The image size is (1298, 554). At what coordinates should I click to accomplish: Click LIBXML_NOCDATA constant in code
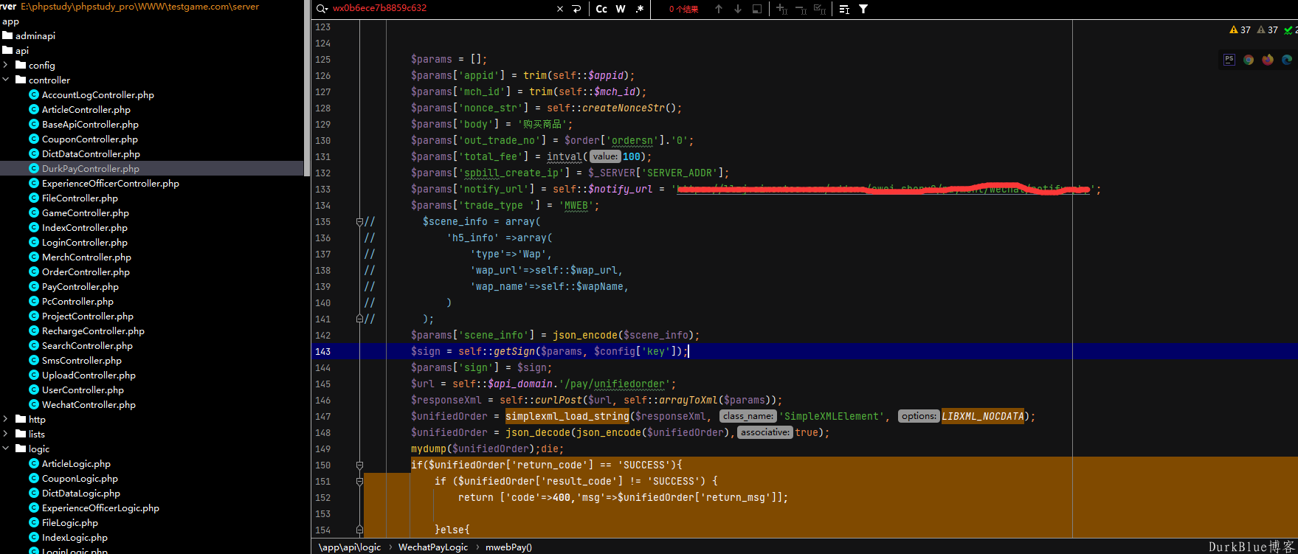click(x=983, y=416)
